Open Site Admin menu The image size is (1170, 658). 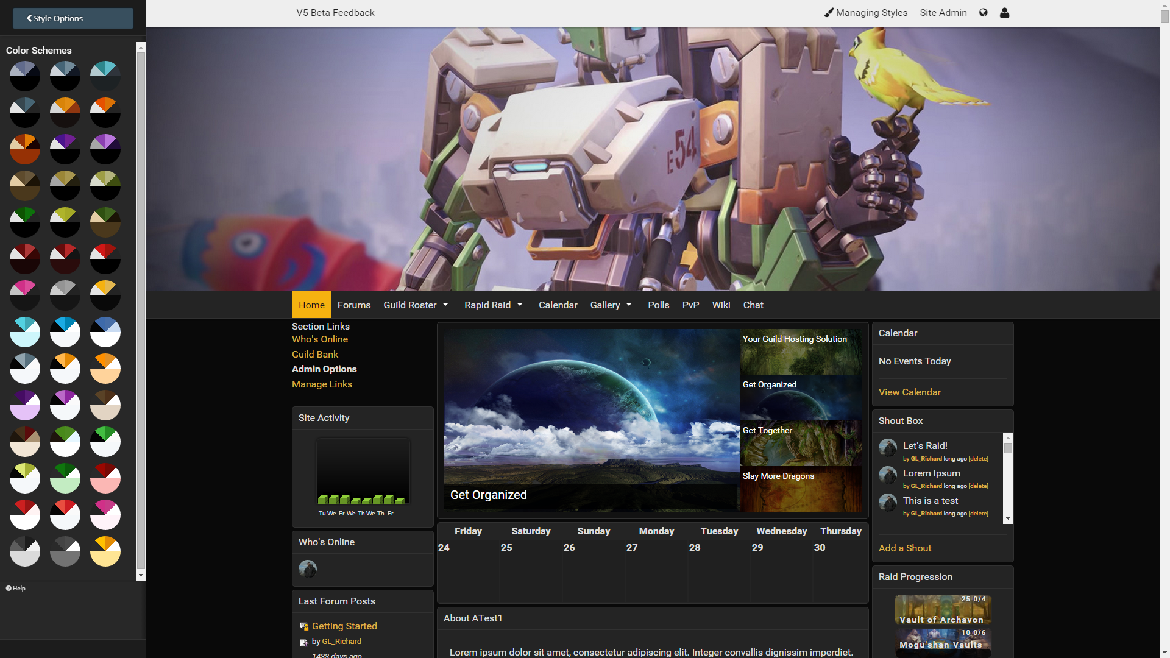pyautogui.click(x=943, y=13)
